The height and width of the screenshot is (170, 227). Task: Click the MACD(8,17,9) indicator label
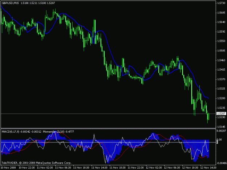click(10, 132)
